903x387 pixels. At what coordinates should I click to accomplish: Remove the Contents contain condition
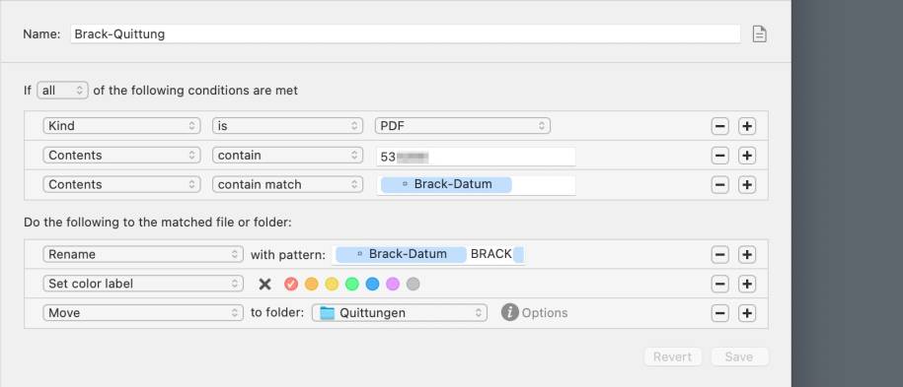click(719, 156)
